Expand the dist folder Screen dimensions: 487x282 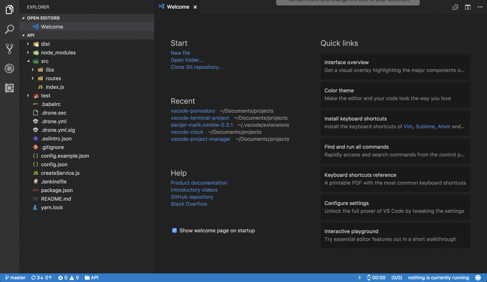28,44
